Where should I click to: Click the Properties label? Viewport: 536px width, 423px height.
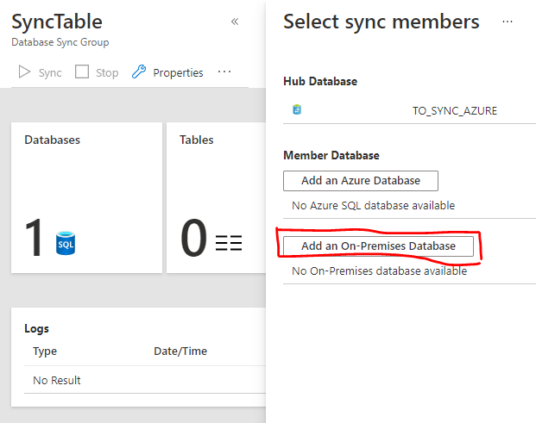tap(178, 72)
